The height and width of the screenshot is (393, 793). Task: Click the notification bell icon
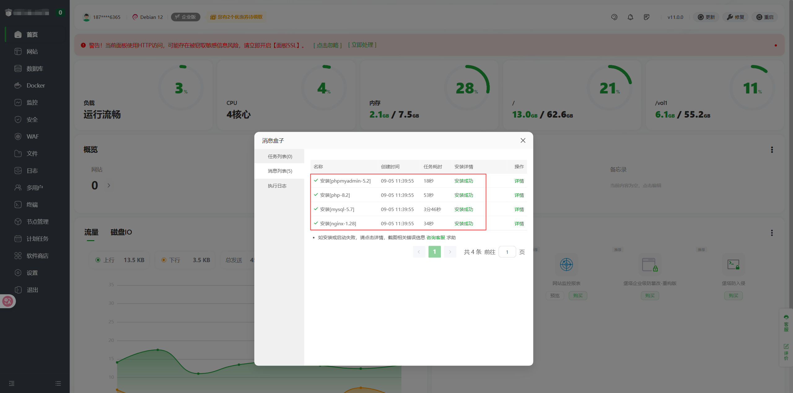(x=630, y=17)
